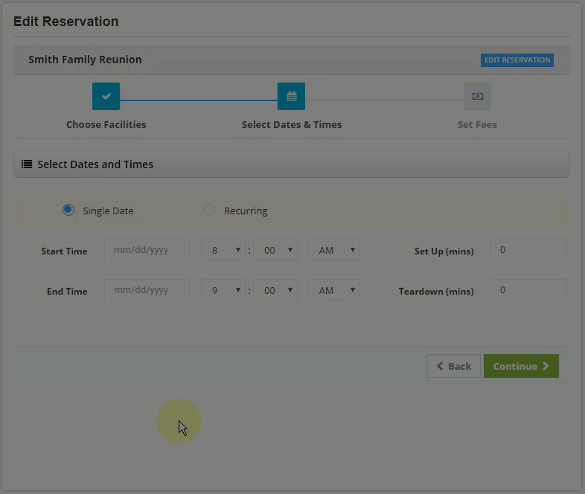Select the Recurring radio option
The image size is (585, 494).
coord(209,210)
